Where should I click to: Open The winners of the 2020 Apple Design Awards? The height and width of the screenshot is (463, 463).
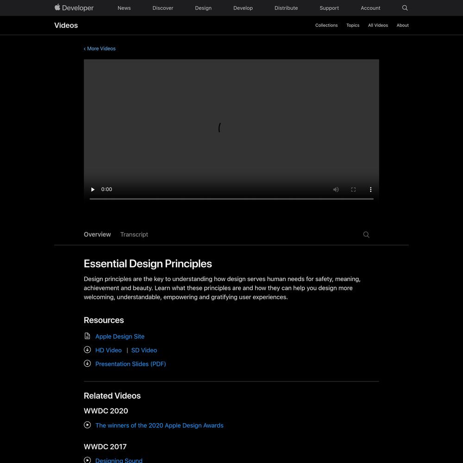(159, 425)
